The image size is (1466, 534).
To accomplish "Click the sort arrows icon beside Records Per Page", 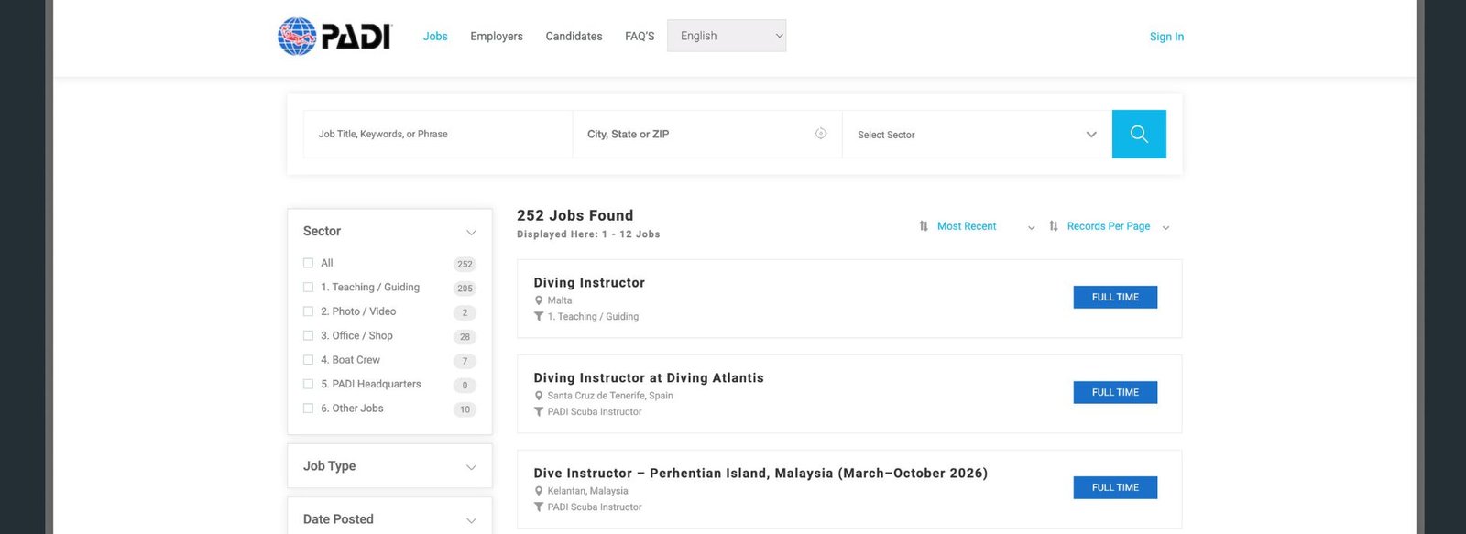I will (1054, 226).
